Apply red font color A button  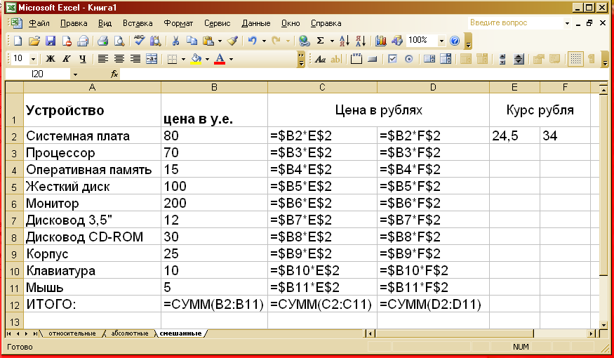pyautogui.click(x=220, y=59)
